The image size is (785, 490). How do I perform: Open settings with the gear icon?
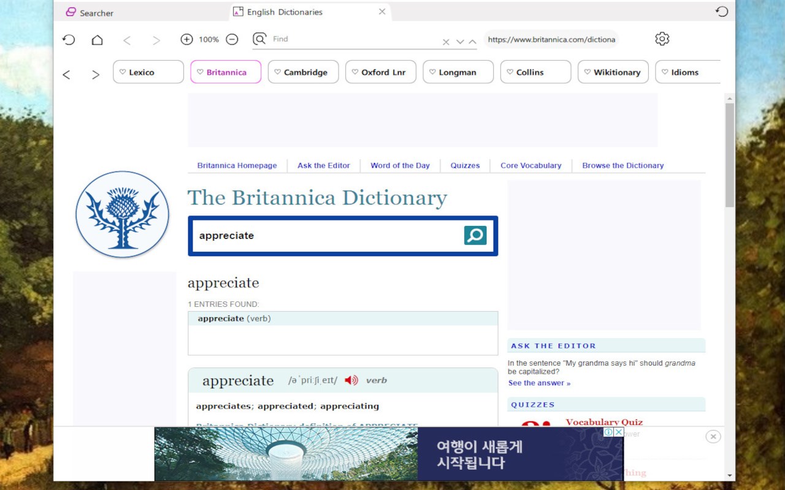pos(662,39)
